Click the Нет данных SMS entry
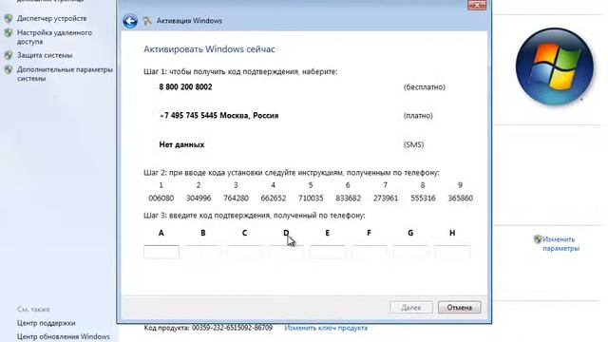The height and width of the screenshot is (342, 608). [x=181, y=144]
